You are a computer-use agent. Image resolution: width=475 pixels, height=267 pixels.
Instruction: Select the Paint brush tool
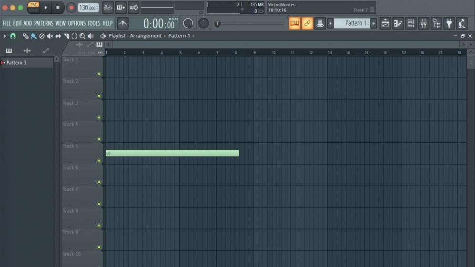33,36
